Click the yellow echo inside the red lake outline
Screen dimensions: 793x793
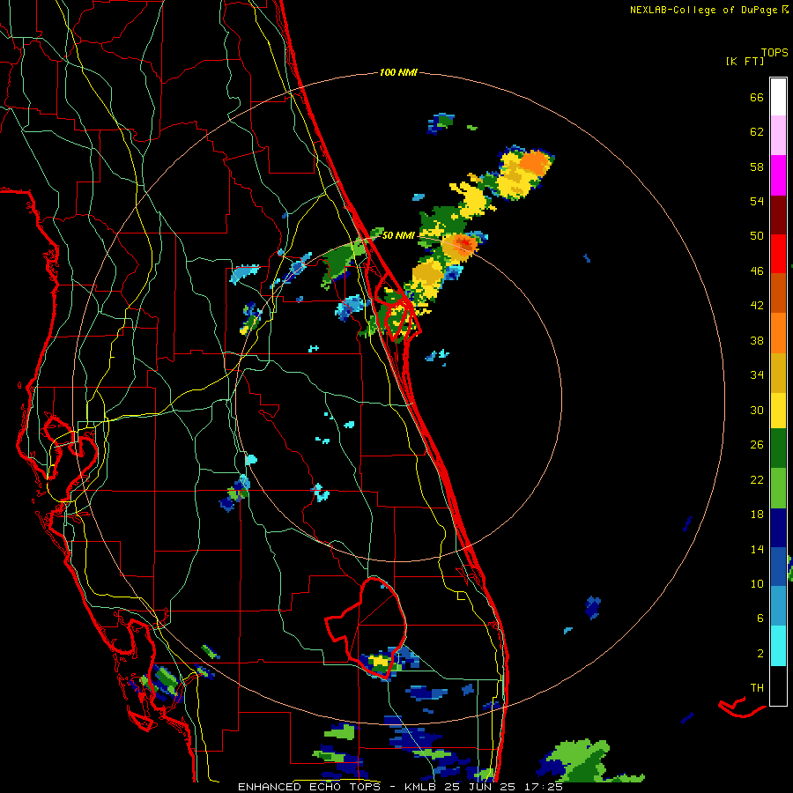coord(379,661)
